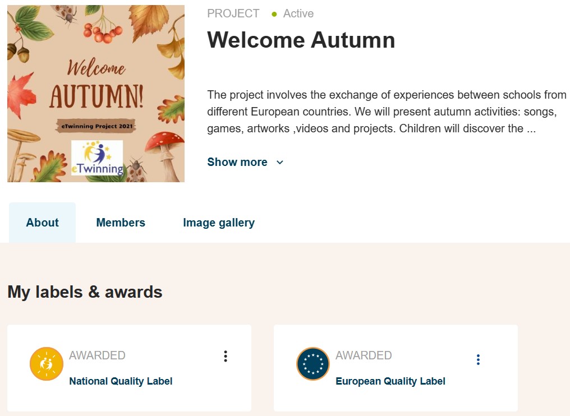Viewport: 570px width, 416px height.
Task: Open the National Quality Label three-dot menu
Action: 226,357
